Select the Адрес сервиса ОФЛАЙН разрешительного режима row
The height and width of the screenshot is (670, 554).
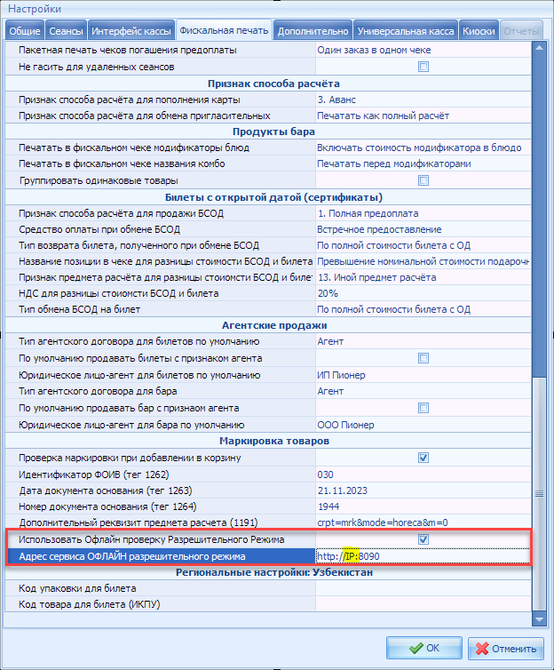tap(268, 556)
